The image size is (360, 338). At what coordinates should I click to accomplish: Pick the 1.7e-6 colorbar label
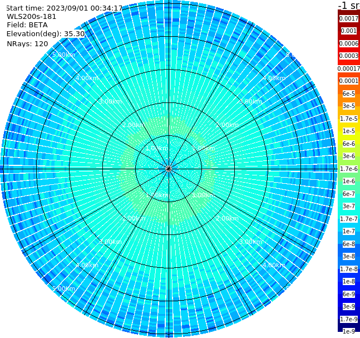(349, 169)
